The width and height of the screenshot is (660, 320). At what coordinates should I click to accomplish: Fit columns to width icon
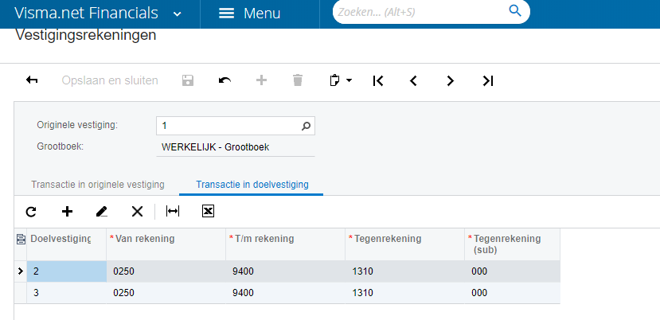coord(173,211)
